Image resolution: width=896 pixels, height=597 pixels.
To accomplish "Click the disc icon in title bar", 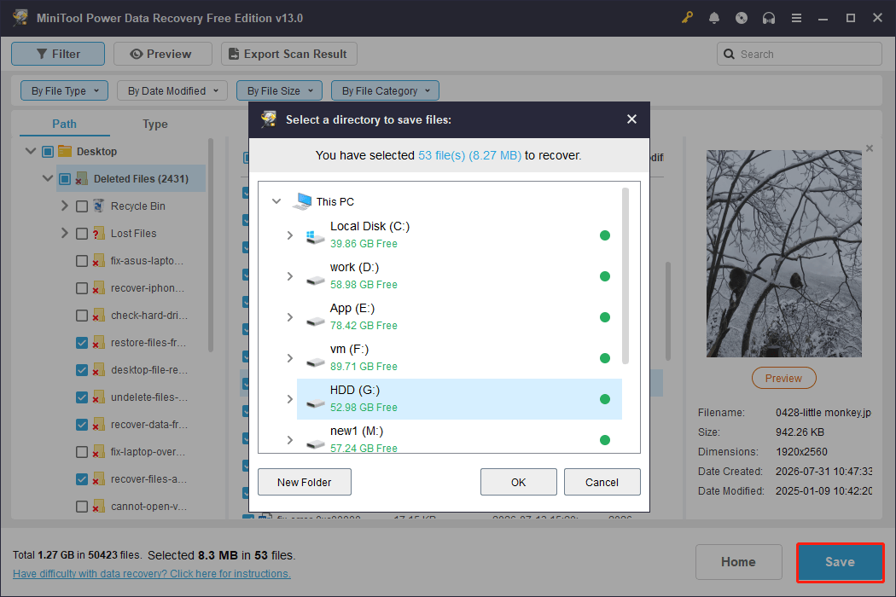I will click(742, 18).
